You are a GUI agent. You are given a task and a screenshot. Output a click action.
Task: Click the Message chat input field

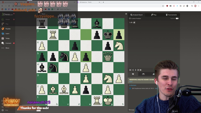132,110
